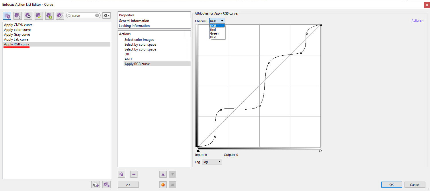Filter to change actions with the gear-and-arrows icon
This screenshot has height=191, width=430.
[x=28, y=15]
